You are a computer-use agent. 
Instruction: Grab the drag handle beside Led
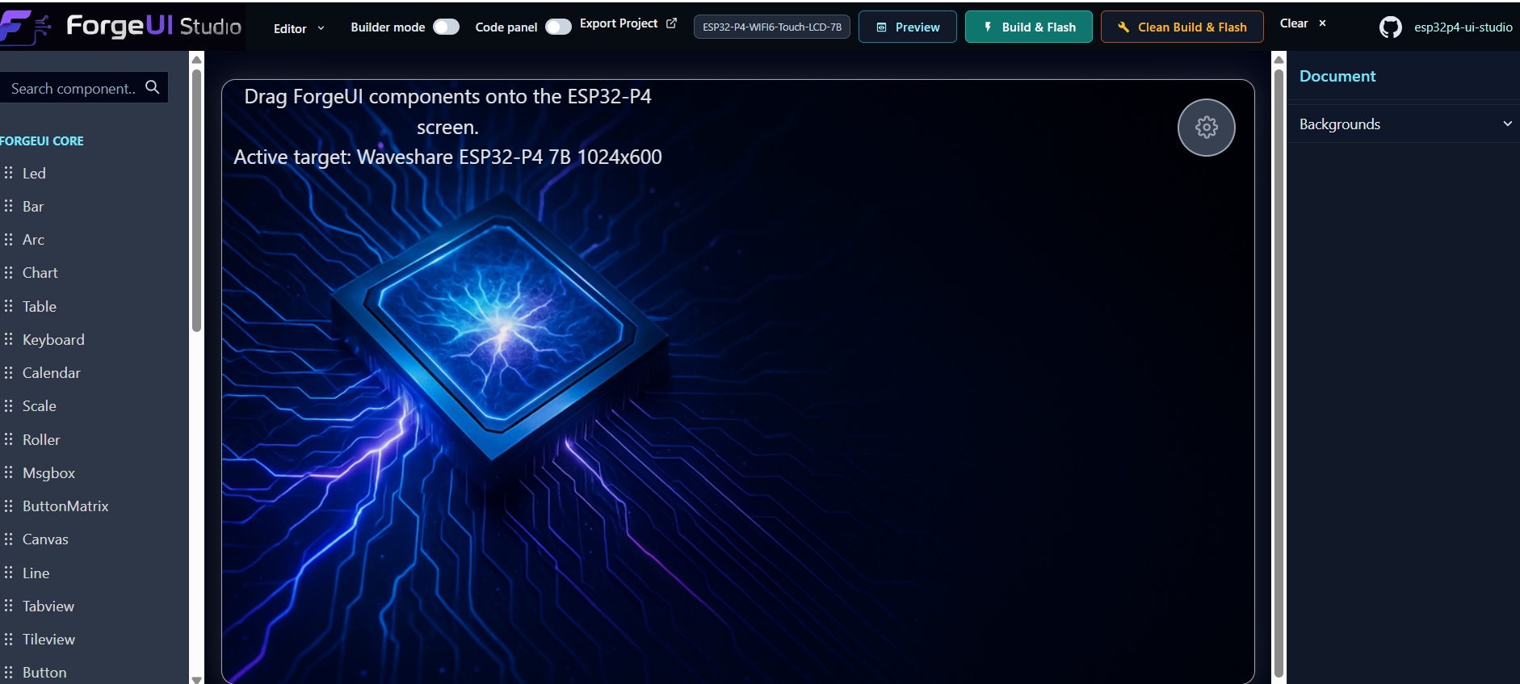click(x=8, y=173)
